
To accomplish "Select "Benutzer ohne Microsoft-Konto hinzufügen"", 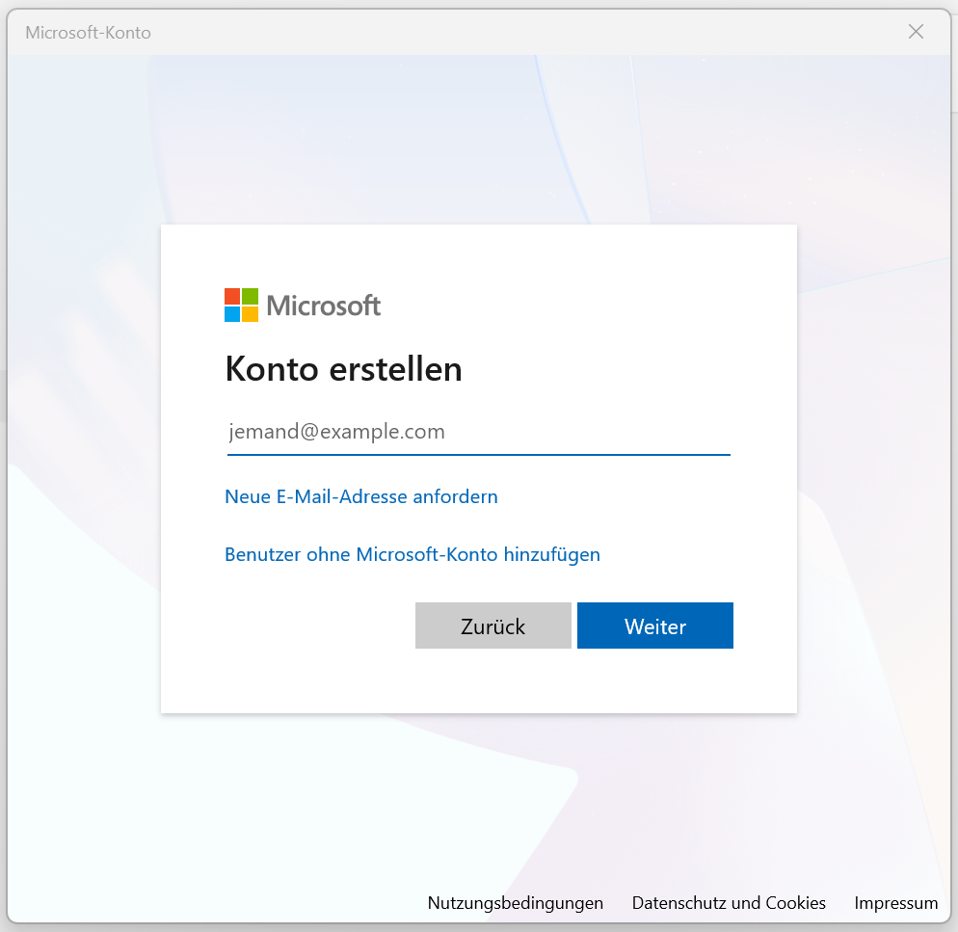I will tap(412, 554).
